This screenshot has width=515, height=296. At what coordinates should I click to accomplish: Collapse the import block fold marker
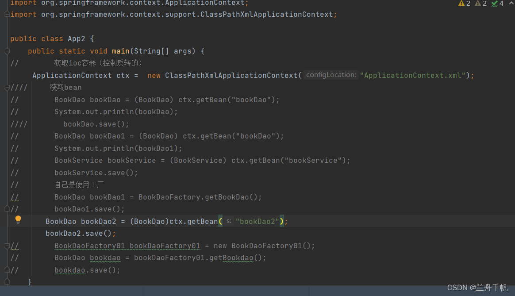click(x=7, y=14)
